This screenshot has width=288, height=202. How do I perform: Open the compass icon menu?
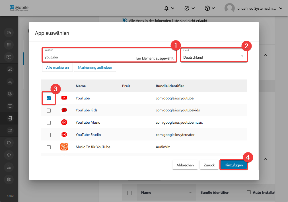pos(189,8)
